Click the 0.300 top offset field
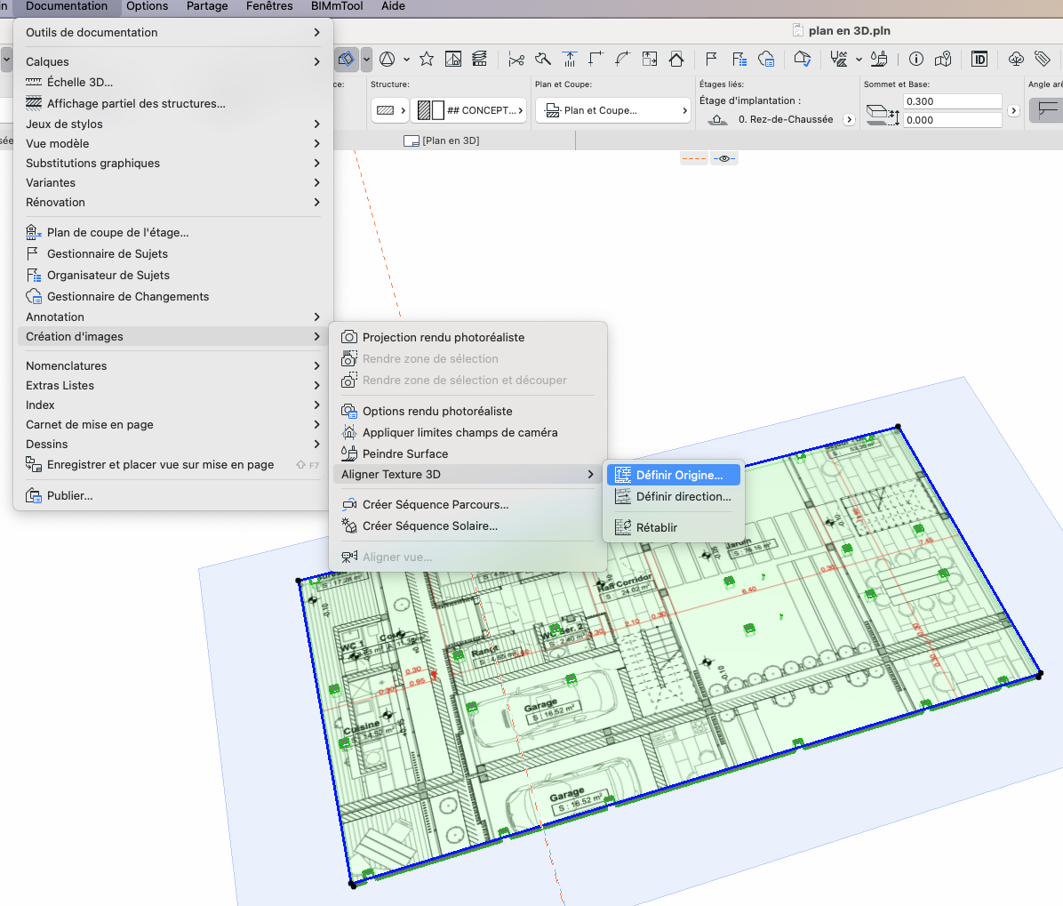 click(953, 101)
